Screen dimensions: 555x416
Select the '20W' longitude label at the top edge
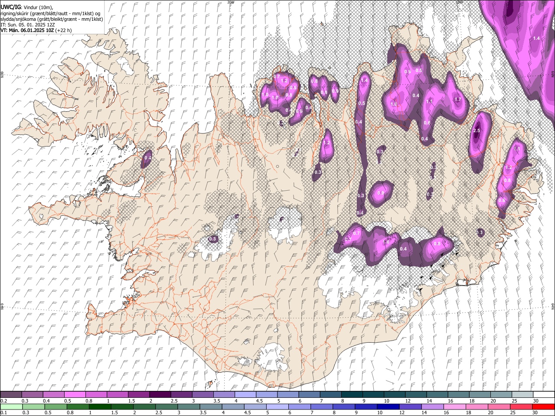(231, 2)
